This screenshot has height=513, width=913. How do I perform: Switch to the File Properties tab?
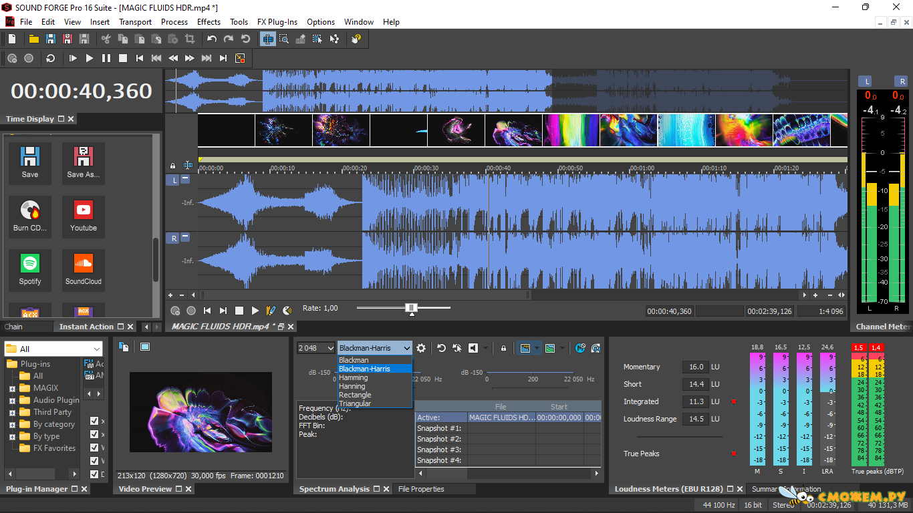pos(421,489)
